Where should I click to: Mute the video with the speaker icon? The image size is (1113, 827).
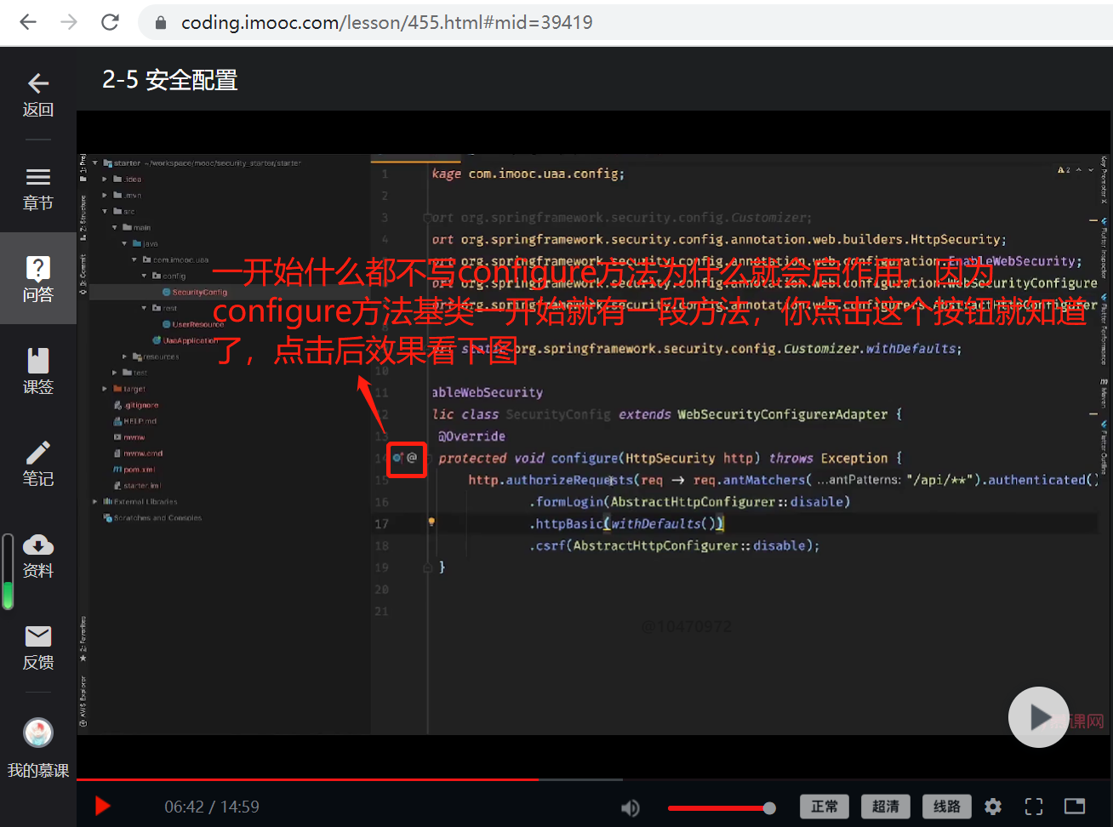(630, 807)
